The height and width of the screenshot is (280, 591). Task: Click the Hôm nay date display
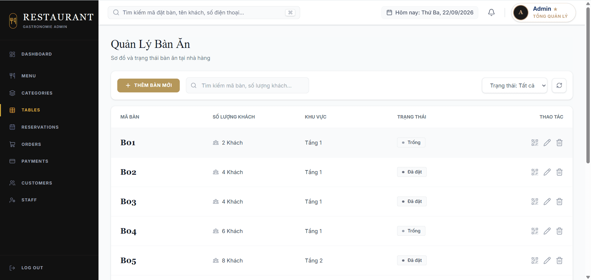click(x=430, y=13)
